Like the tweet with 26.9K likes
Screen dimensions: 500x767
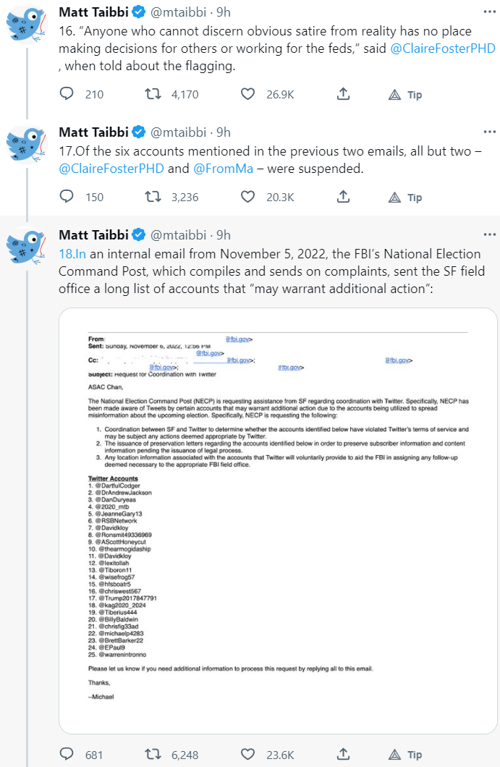point(248,94)
